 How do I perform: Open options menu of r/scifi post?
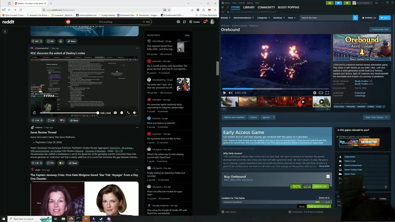[137, 170]
